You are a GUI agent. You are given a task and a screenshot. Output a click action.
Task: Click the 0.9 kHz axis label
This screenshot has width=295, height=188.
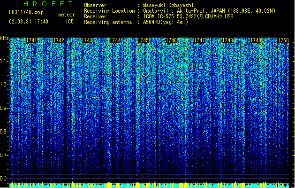tap(4, 108)
